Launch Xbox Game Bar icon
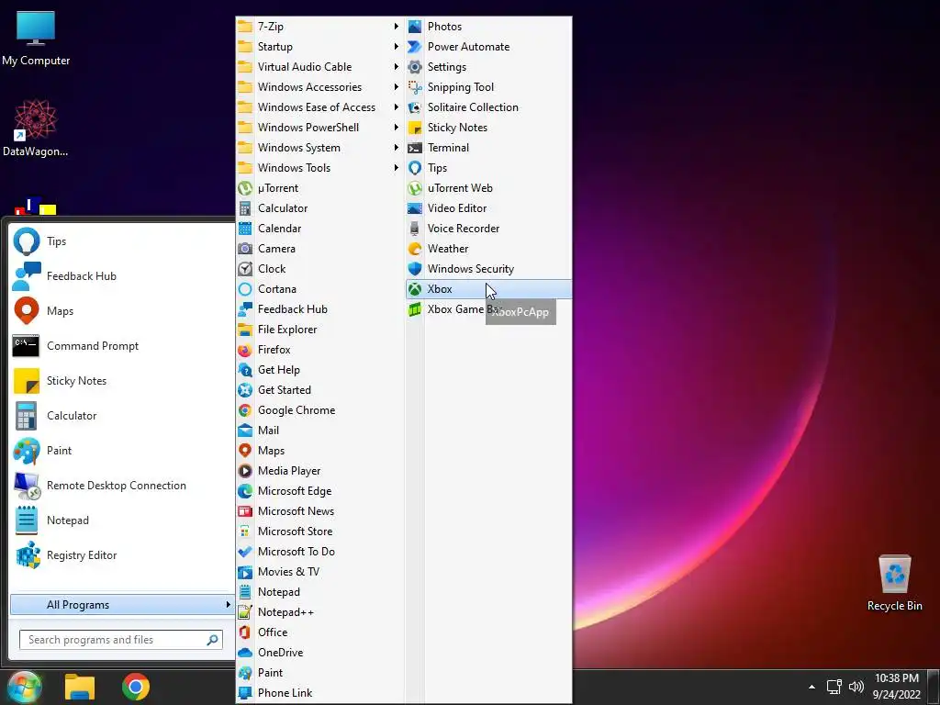 (x=415, y=309)
